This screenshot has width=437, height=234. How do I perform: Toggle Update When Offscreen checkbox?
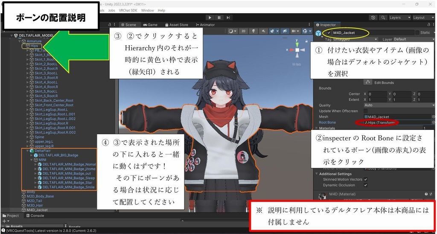366,111
